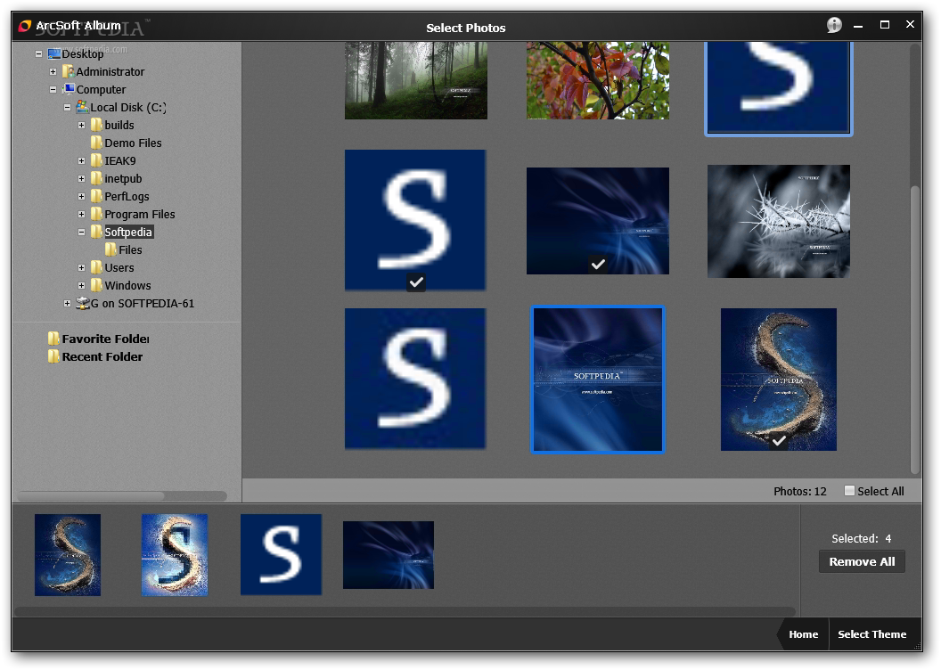Image resolution: width=941 pixels, height=670 pixels.
Task: Collapse the Softpedia folder node
Action: [82, 233]
